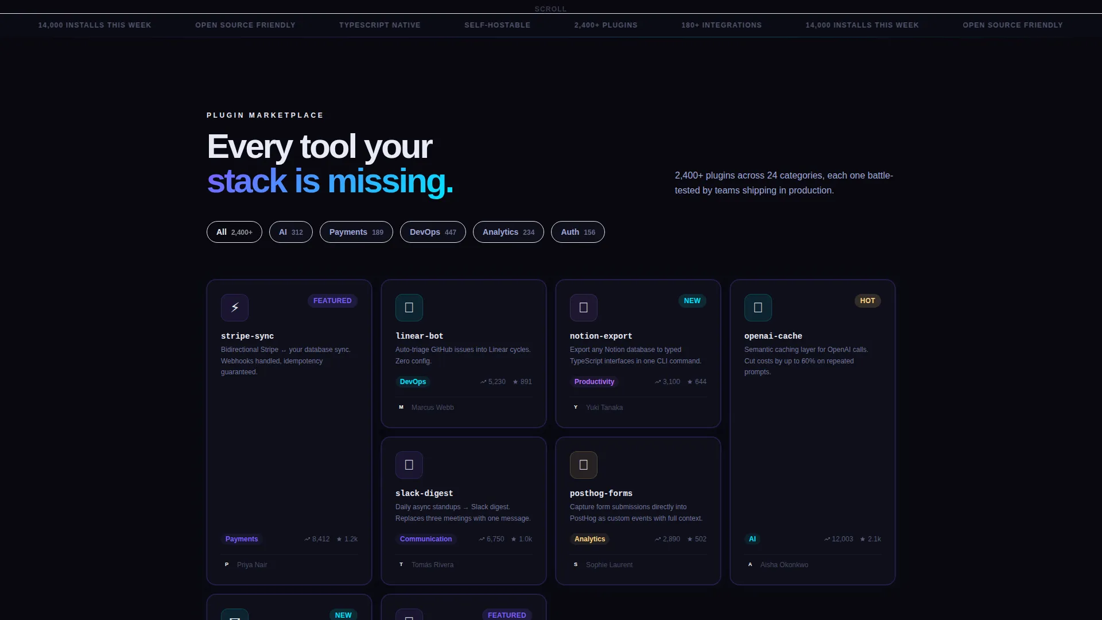
Task: Filter plugins by Payments category
Action: [x=356, y=232]
